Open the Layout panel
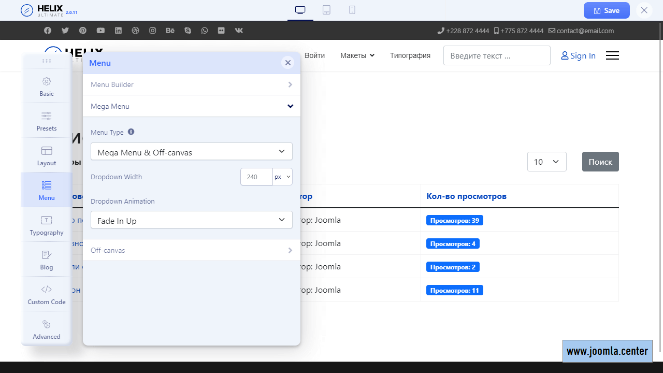The height and width of the screenshot is (373, 663). [47, 155]
